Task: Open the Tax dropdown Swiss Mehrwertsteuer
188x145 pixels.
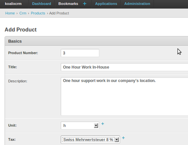Action: click(x=90, y=140)
